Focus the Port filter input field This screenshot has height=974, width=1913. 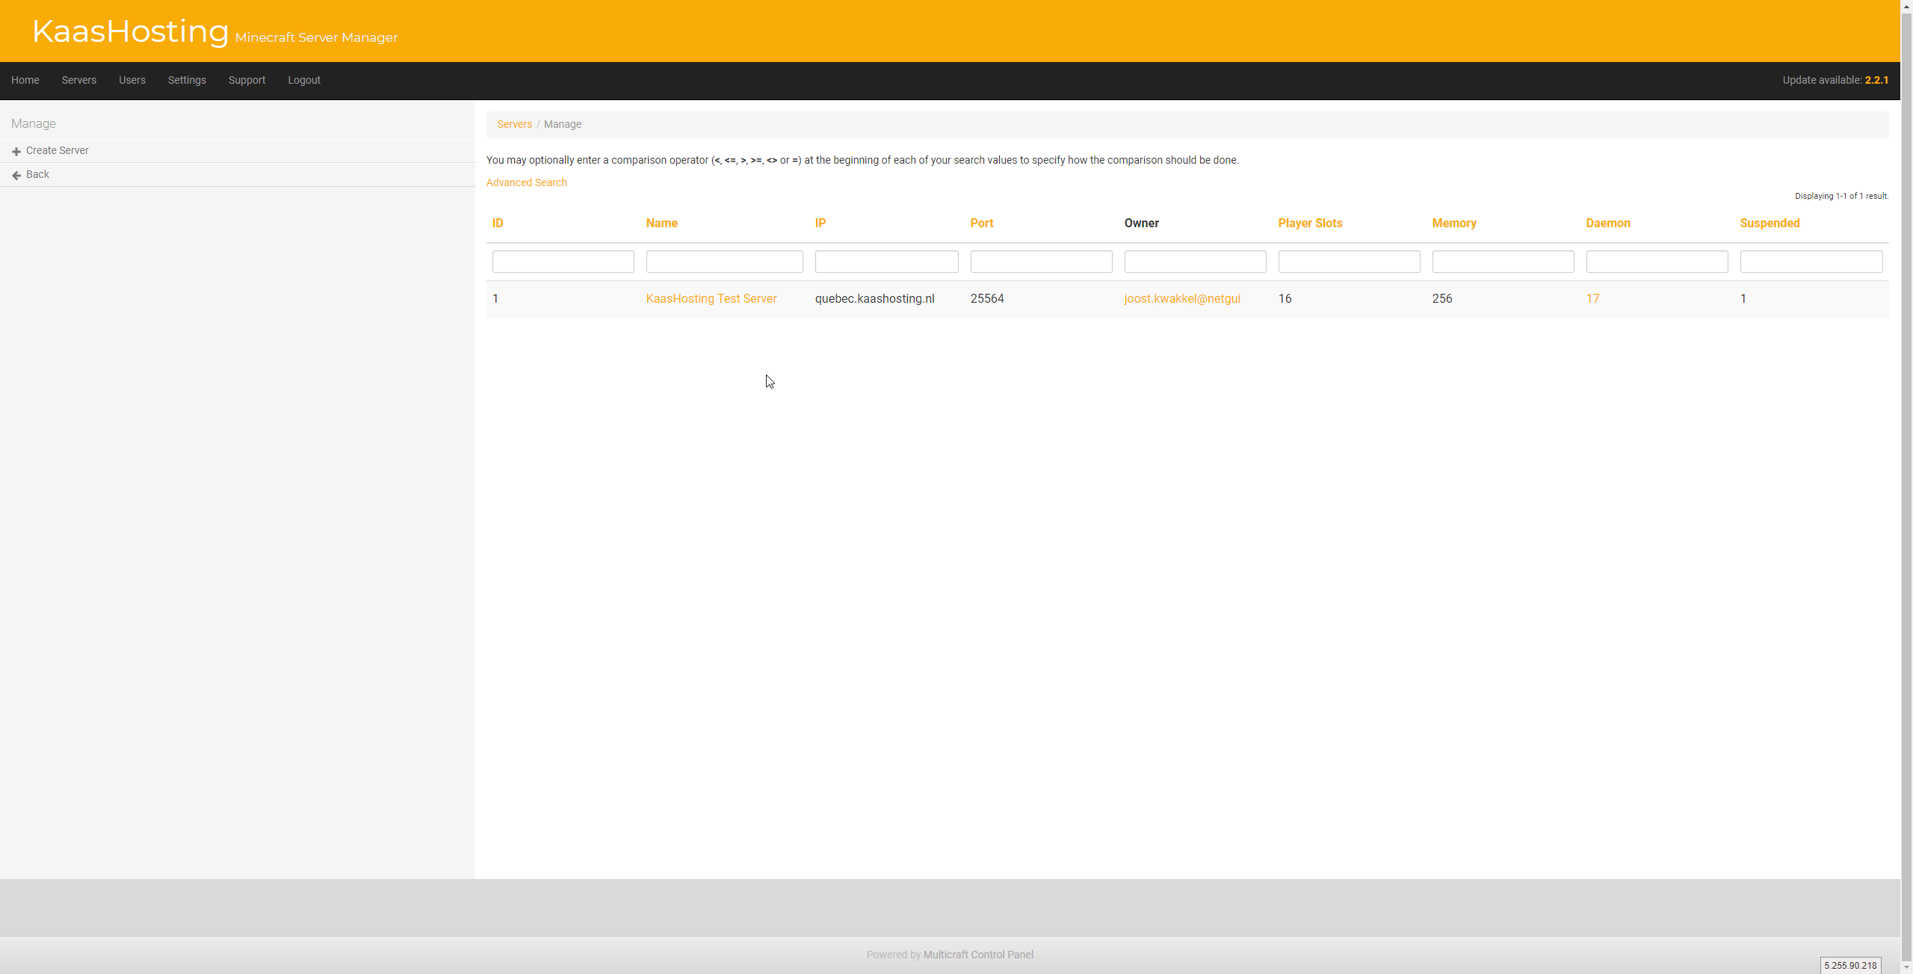tap(1041, 262)
